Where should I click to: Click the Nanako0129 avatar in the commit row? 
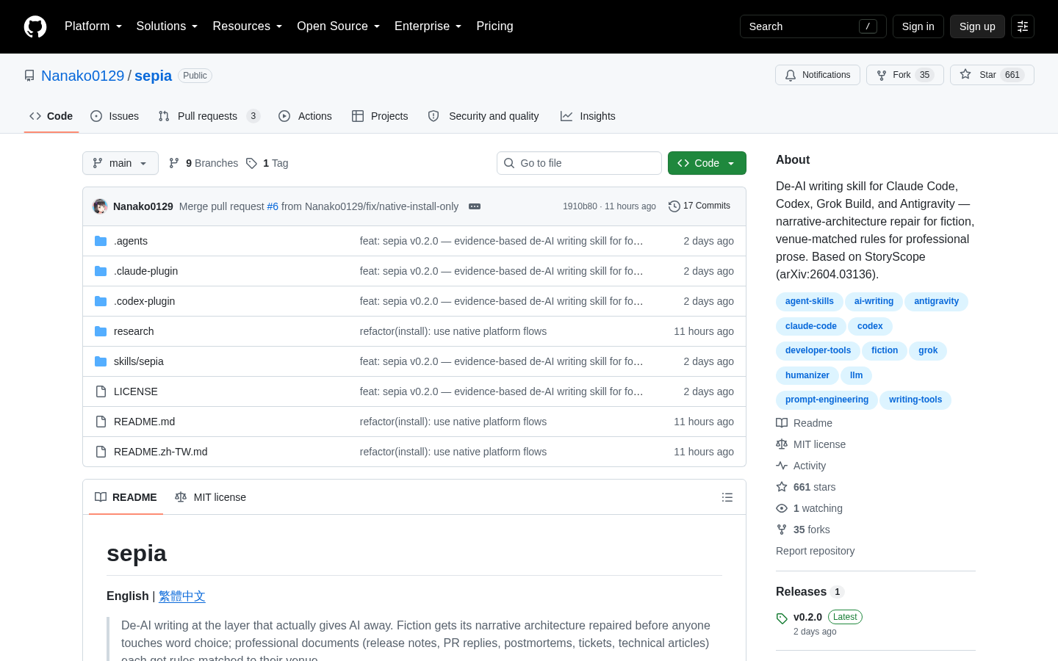(x=100, y=206)
